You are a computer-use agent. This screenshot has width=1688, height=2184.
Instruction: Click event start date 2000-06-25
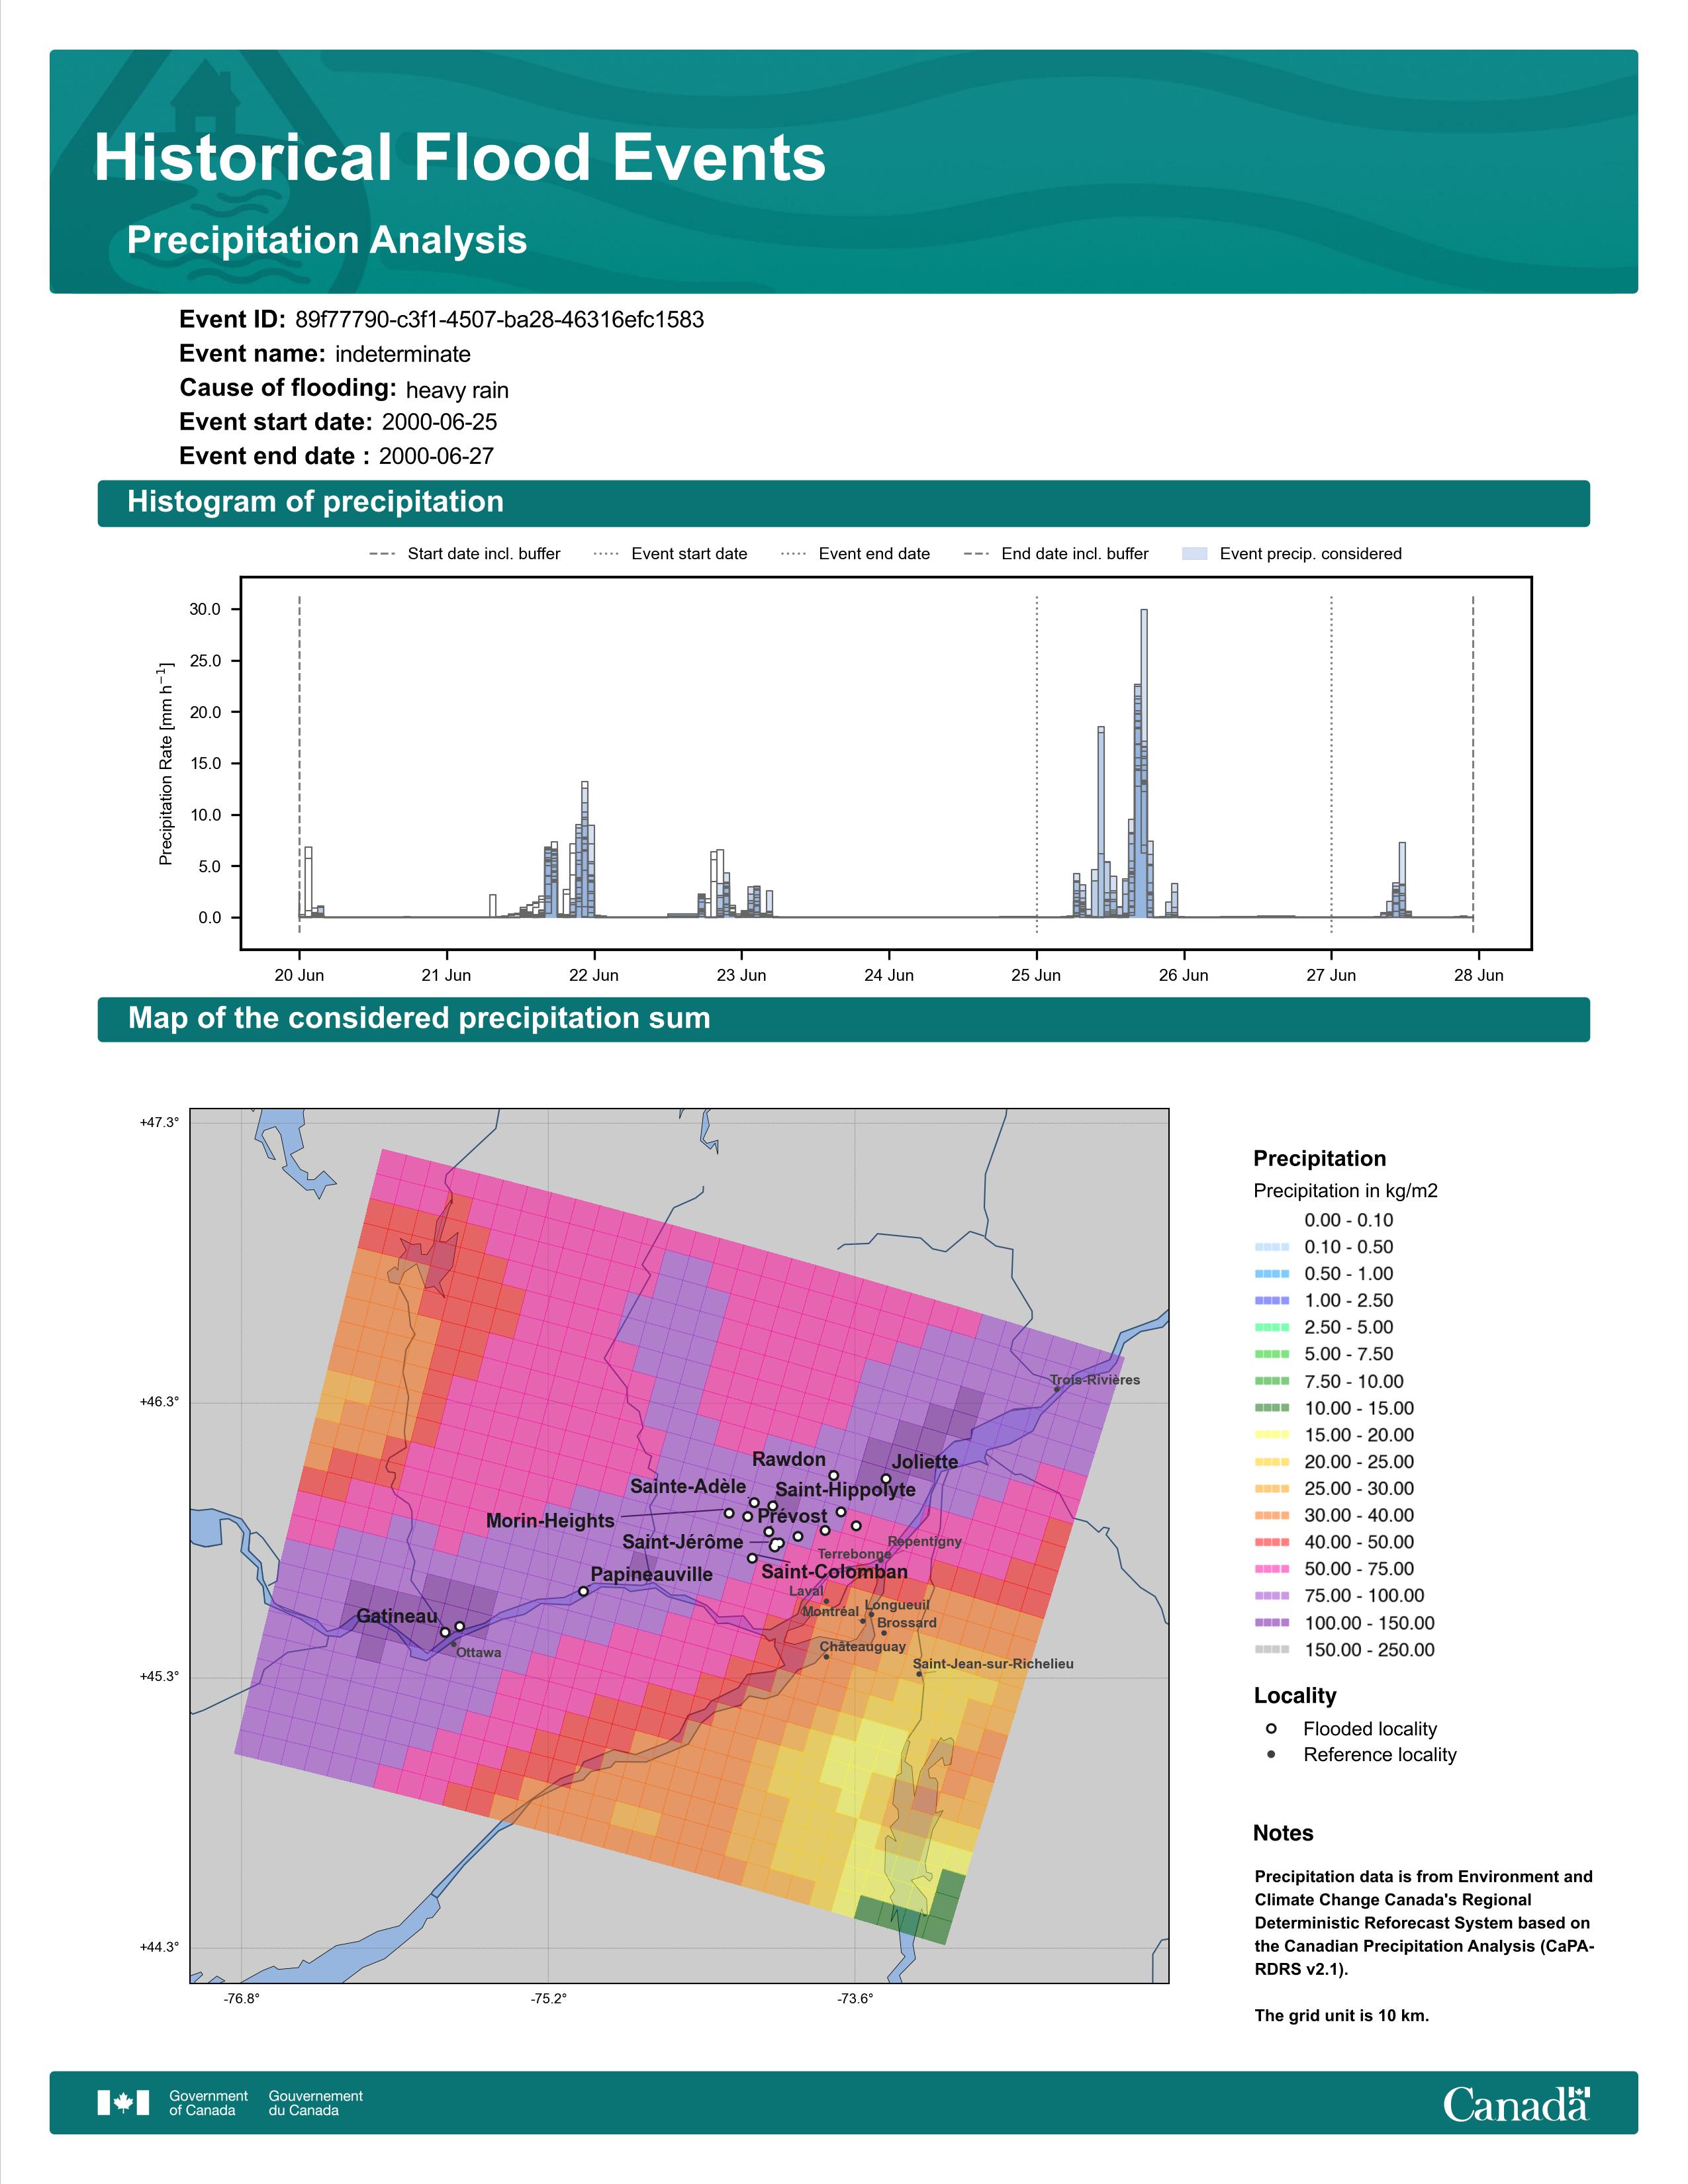[x=439, y=422]
